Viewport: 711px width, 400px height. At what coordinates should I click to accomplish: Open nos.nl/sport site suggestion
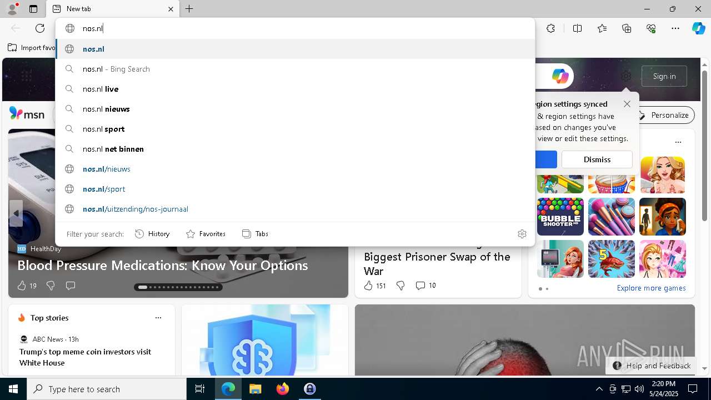pos(295,189)
